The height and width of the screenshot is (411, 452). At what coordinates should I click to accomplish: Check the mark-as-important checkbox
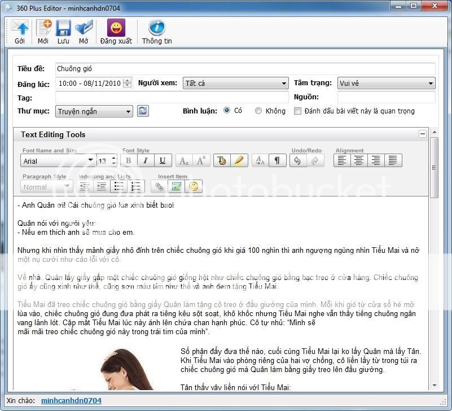[297, 111]
